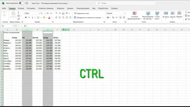The height and width of the screenshot is (107, 190).
Task: Click the Cut scissors icon
Action: [x=18, y=12]
